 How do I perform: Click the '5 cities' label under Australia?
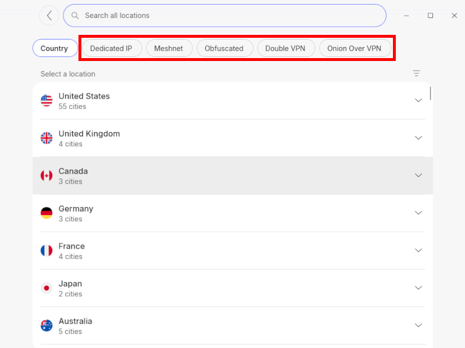70,331
